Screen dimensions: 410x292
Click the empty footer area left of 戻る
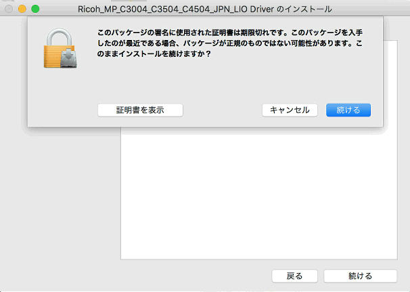(135, 276)
